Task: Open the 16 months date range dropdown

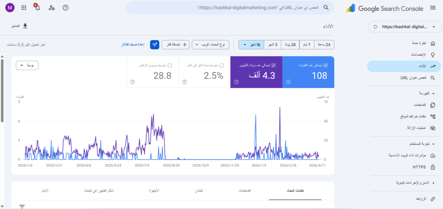Action: [251, 44]
